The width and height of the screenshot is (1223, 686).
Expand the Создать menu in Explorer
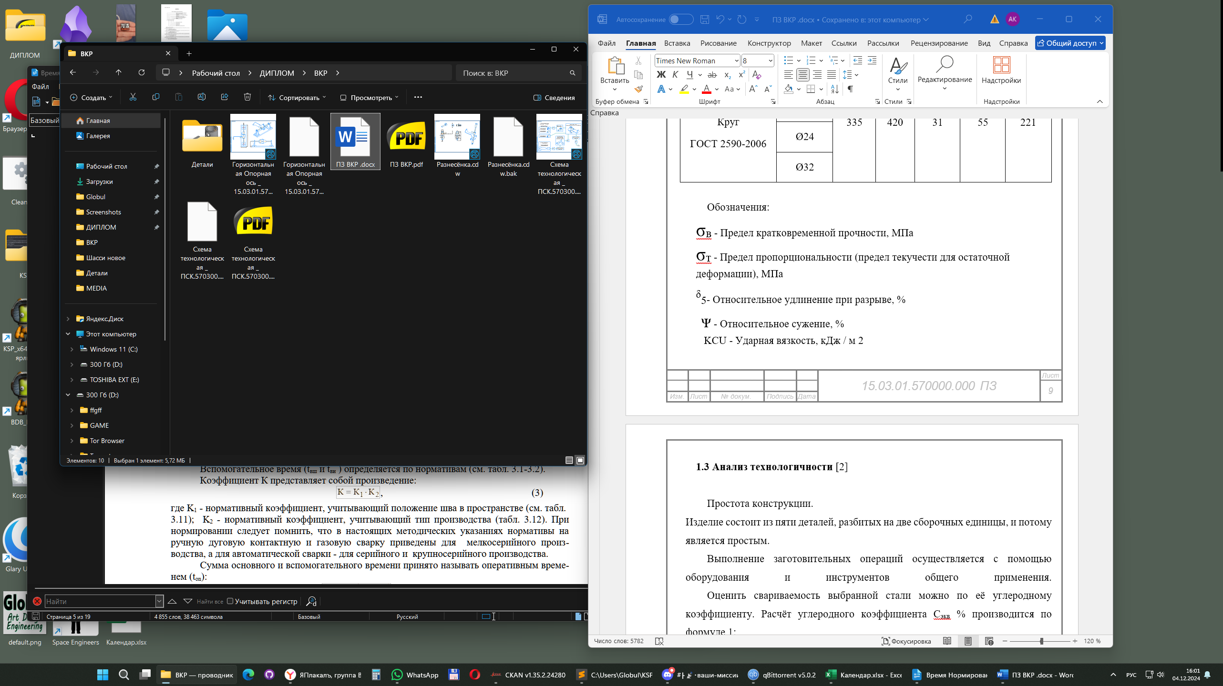coord(91,97)
